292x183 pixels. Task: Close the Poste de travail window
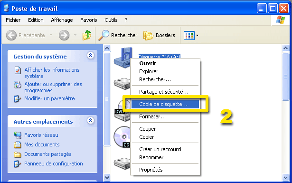pos(283,8)
